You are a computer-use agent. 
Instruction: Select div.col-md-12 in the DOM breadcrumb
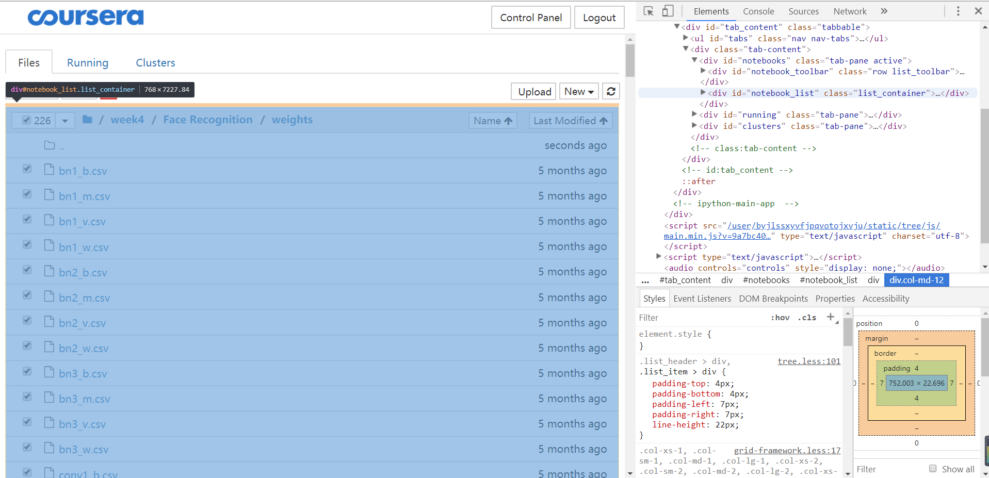[916, 280]
